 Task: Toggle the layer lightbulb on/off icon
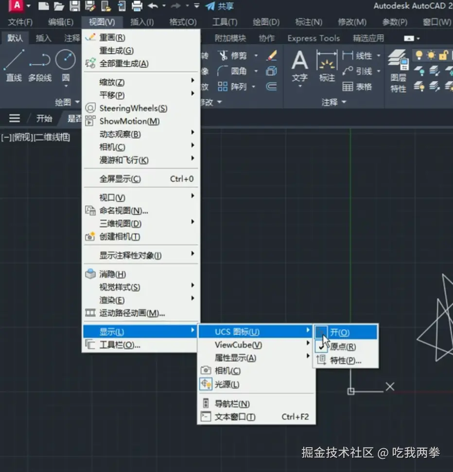pyautogui.click(x=418, y=55)
